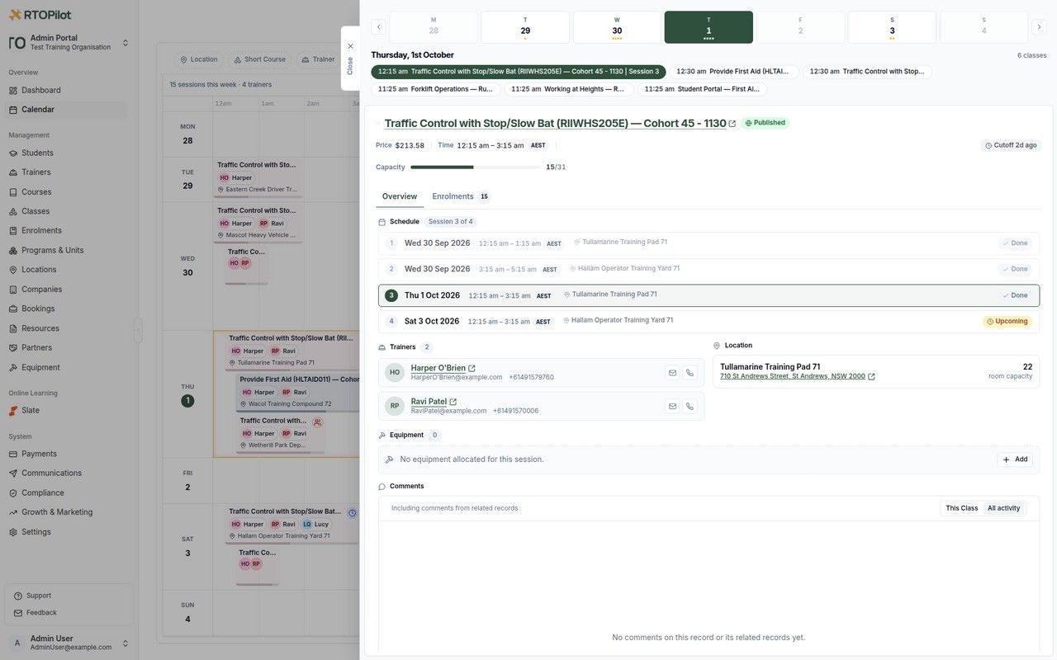The width and height of the screenshot is (1057, 660).
Task: Click the capacity progress bar
Action: tap(475, 167)
